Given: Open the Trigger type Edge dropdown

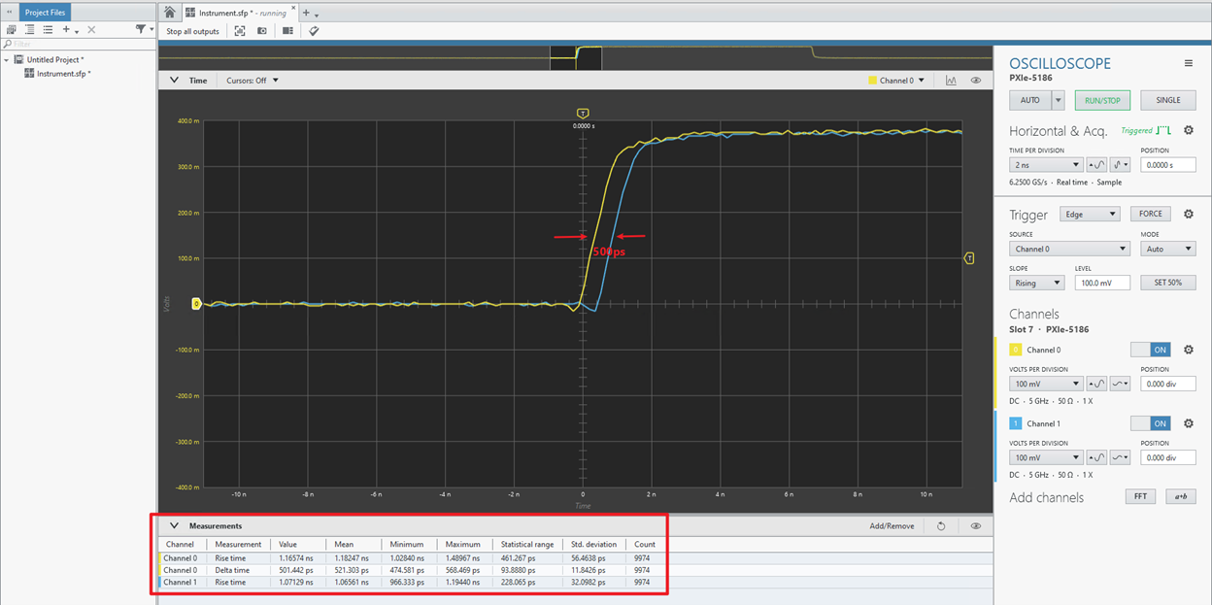Looking at the screenshot, I should [1090, 214].
